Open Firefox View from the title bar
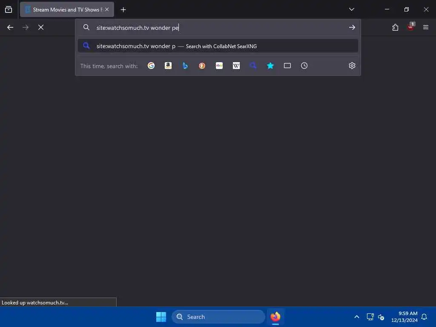 [x=9, y=9]
